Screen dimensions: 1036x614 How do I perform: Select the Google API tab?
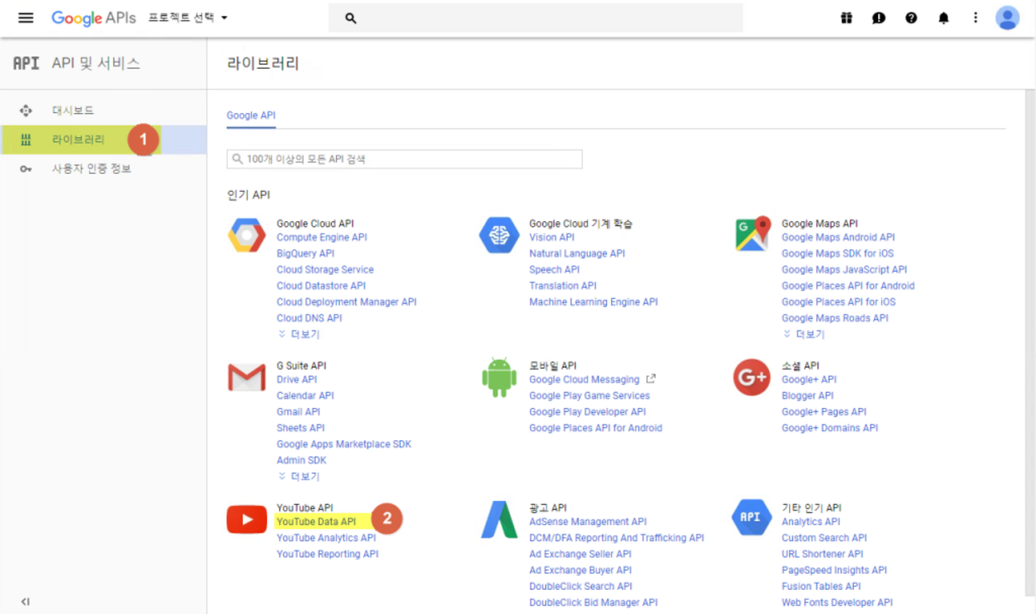tap(251, 115)
